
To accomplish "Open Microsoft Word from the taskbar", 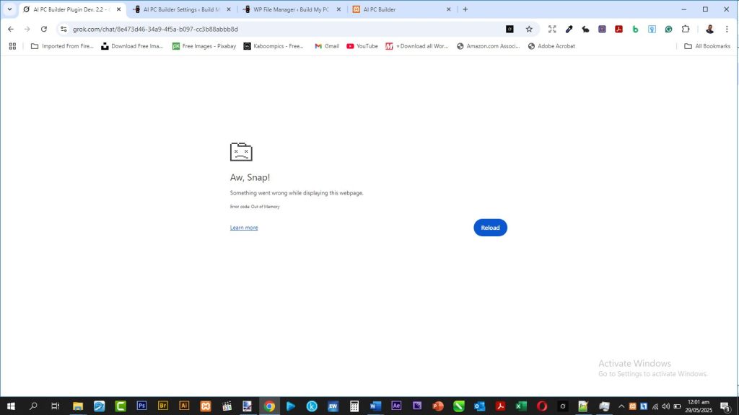I will 375,406.
